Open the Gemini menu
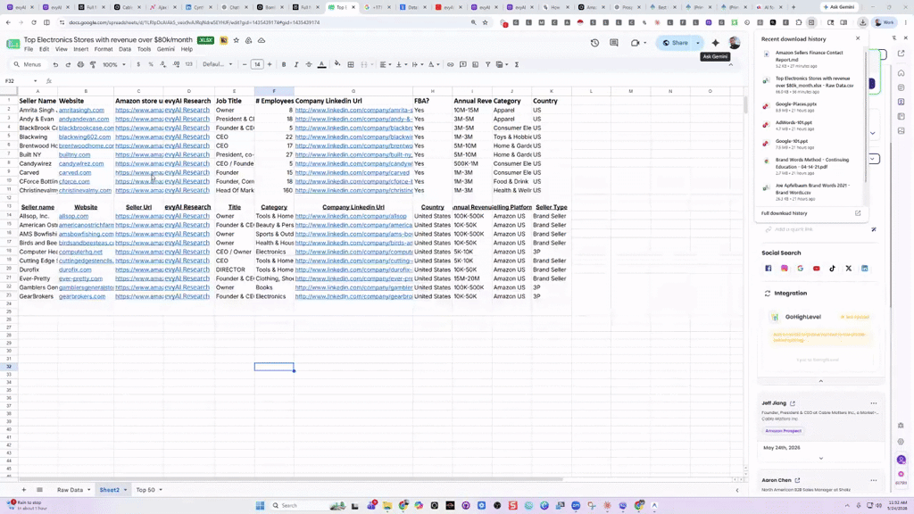The width and height of the screenshot is (914, 514). 165,50
